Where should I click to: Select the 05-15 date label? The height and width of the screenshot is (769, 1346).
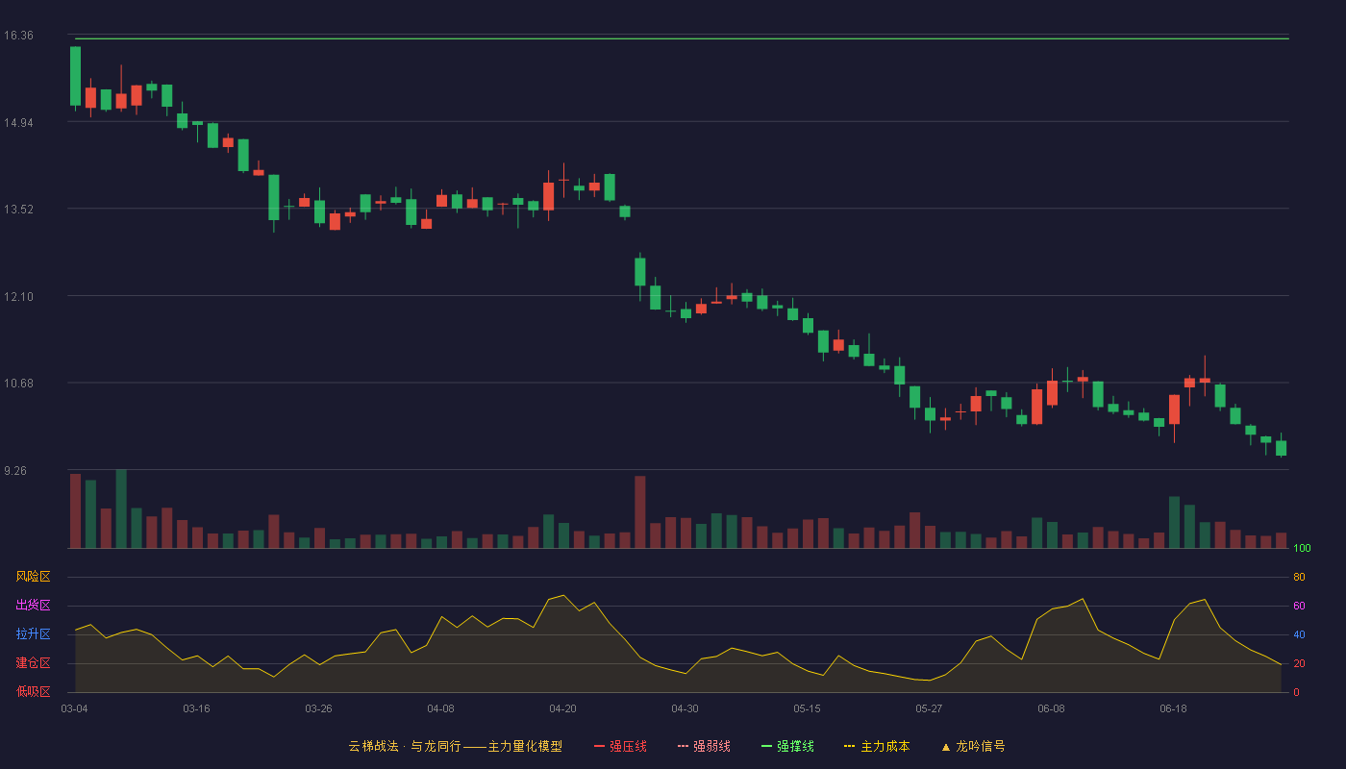point(808,708)
